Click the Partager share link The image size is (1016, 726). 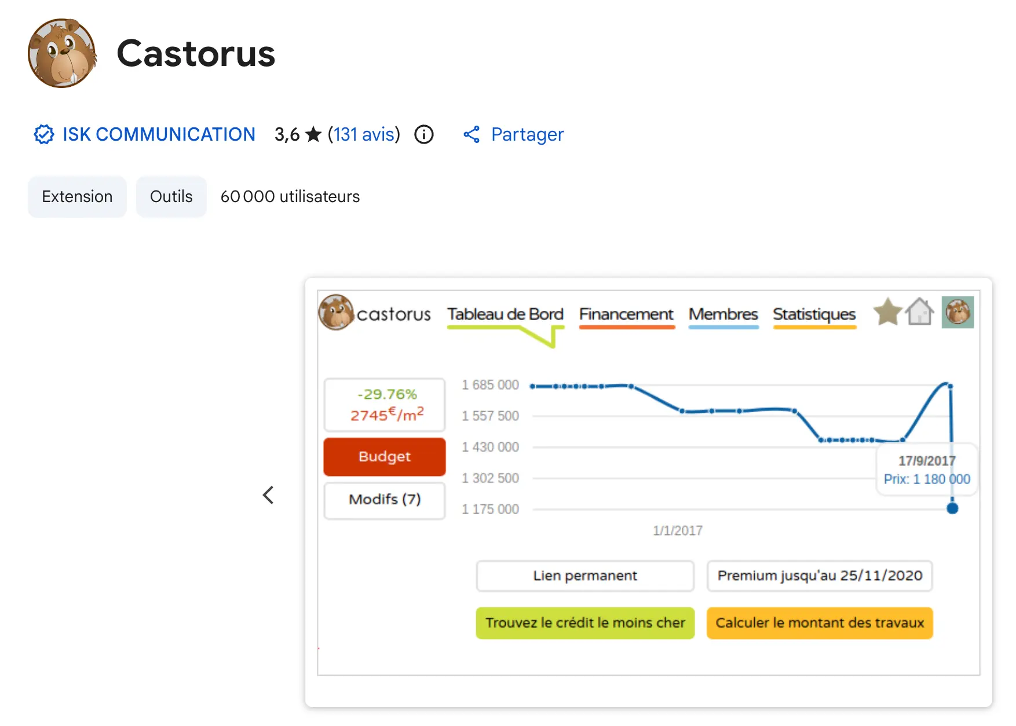[527, 134]
